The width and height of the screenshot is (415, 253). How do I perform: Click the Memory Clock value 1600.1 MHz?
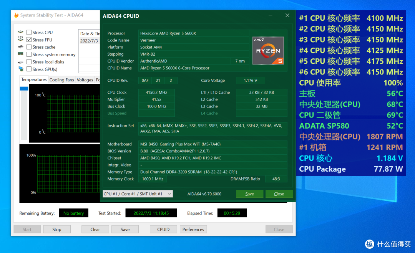(153, 179)
